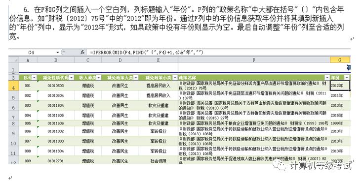The height and width of the screenshot is (181, 363).
Task: Click the code cell 01011604
Action: point(55,105)
